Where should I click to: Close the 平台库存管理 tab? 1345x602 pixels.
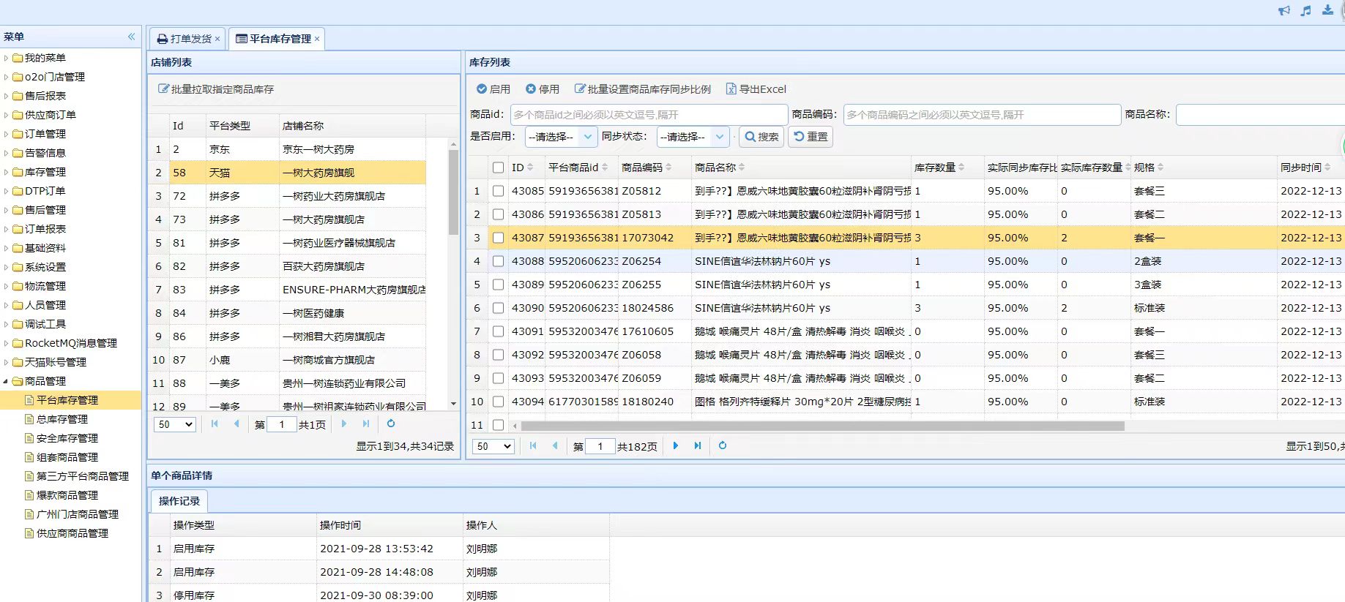317,39
